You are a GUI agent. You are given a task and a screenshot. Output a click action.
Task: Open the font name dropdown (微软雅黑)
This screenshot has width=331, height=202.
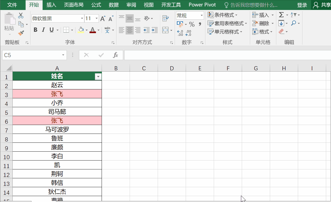coord(82,19)
